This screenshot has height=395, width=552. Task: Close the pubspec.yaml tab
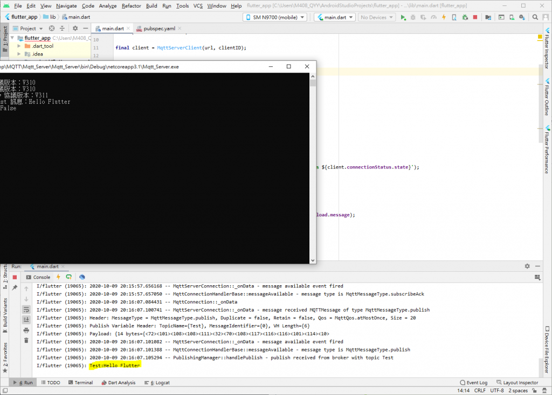click(x=180, y=29)
